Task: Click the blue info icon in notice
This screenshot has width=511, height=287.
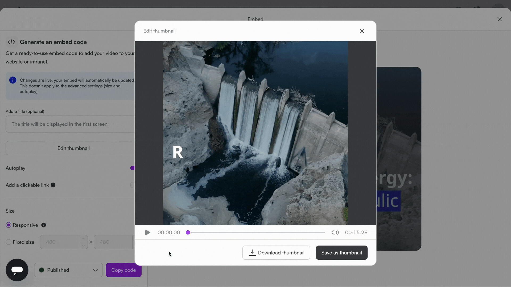Action: [x=13, y=80]
